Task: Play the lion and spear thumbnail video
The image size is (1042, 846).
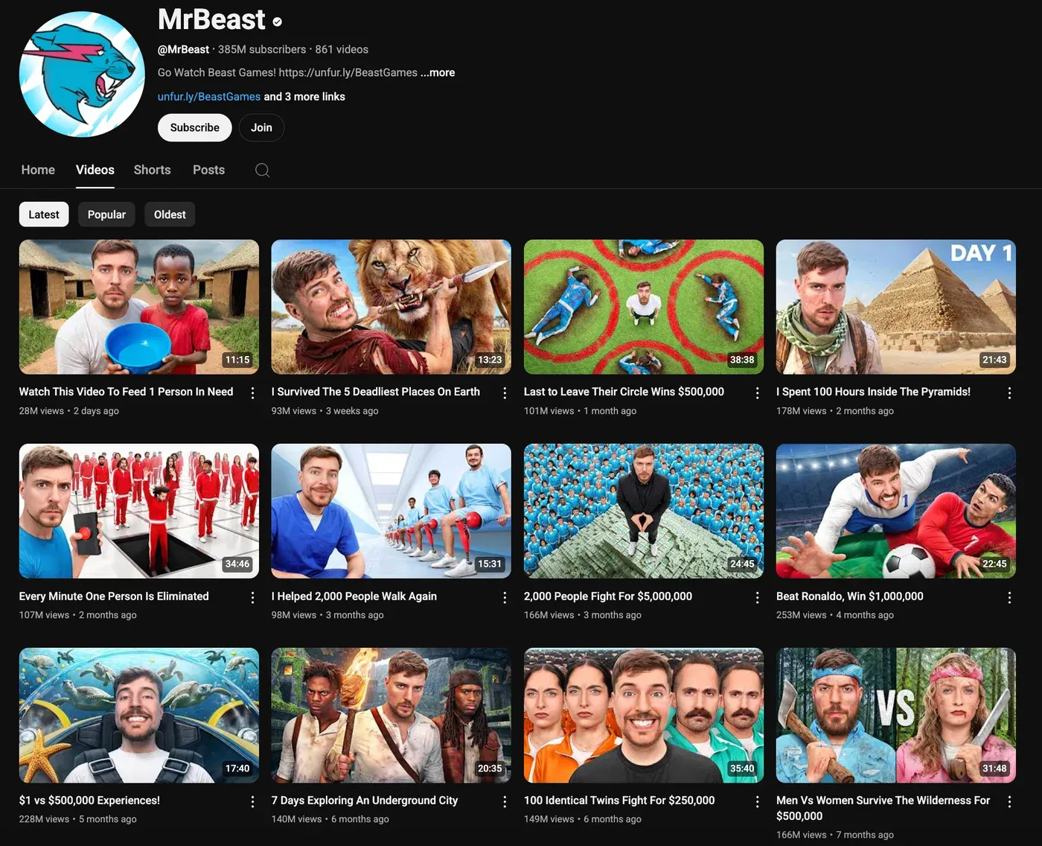Action: tap(391, 307)
